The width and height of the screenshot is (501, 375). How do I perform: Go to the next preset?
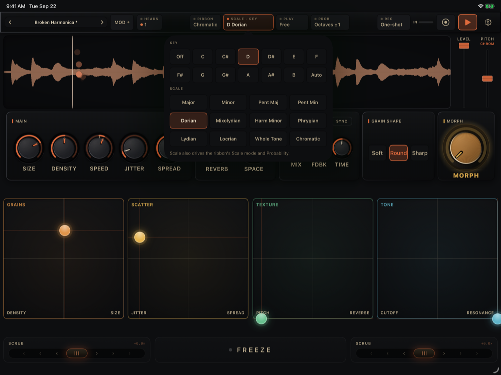tap(102, 22)
